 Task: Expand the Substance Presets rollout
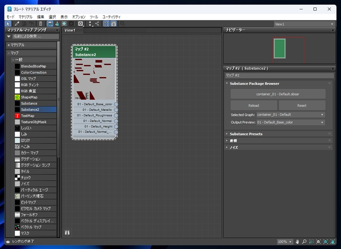click(246, 134)
